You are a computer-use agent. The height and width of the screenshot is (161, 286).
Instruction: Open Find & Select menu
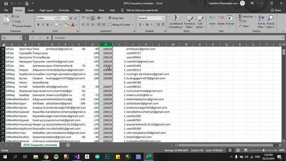[x=270, y=22]
